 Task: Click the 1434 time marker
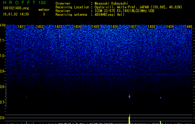[x=77, y=26]
